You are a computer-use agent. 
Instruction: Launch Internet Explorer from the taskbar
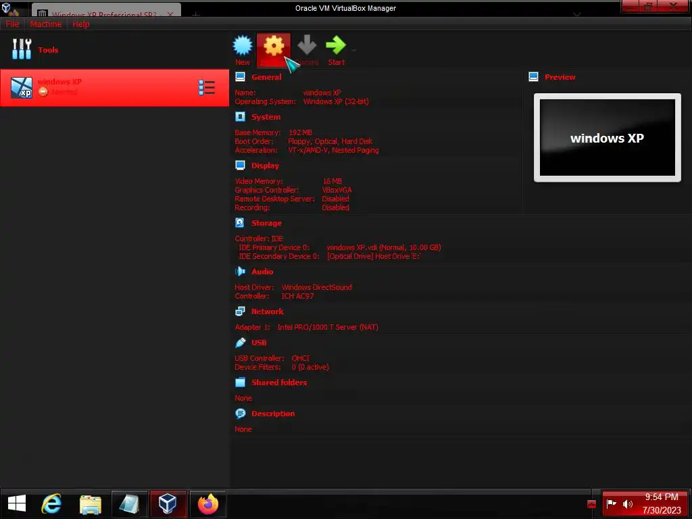pyautogui.click(x=51, y=503)
